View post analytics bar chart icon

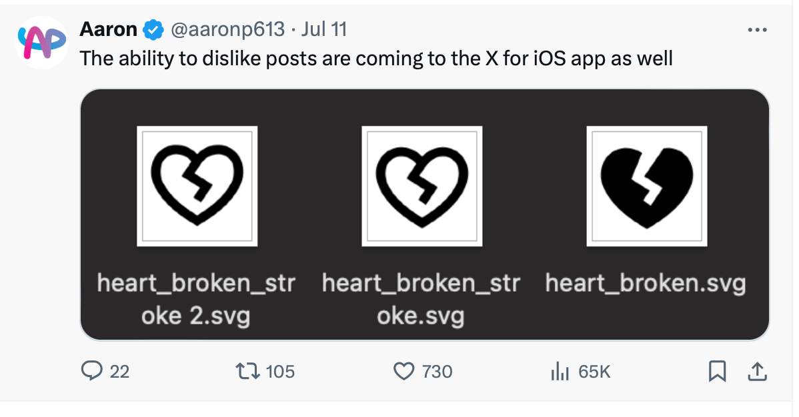point(559,371)
